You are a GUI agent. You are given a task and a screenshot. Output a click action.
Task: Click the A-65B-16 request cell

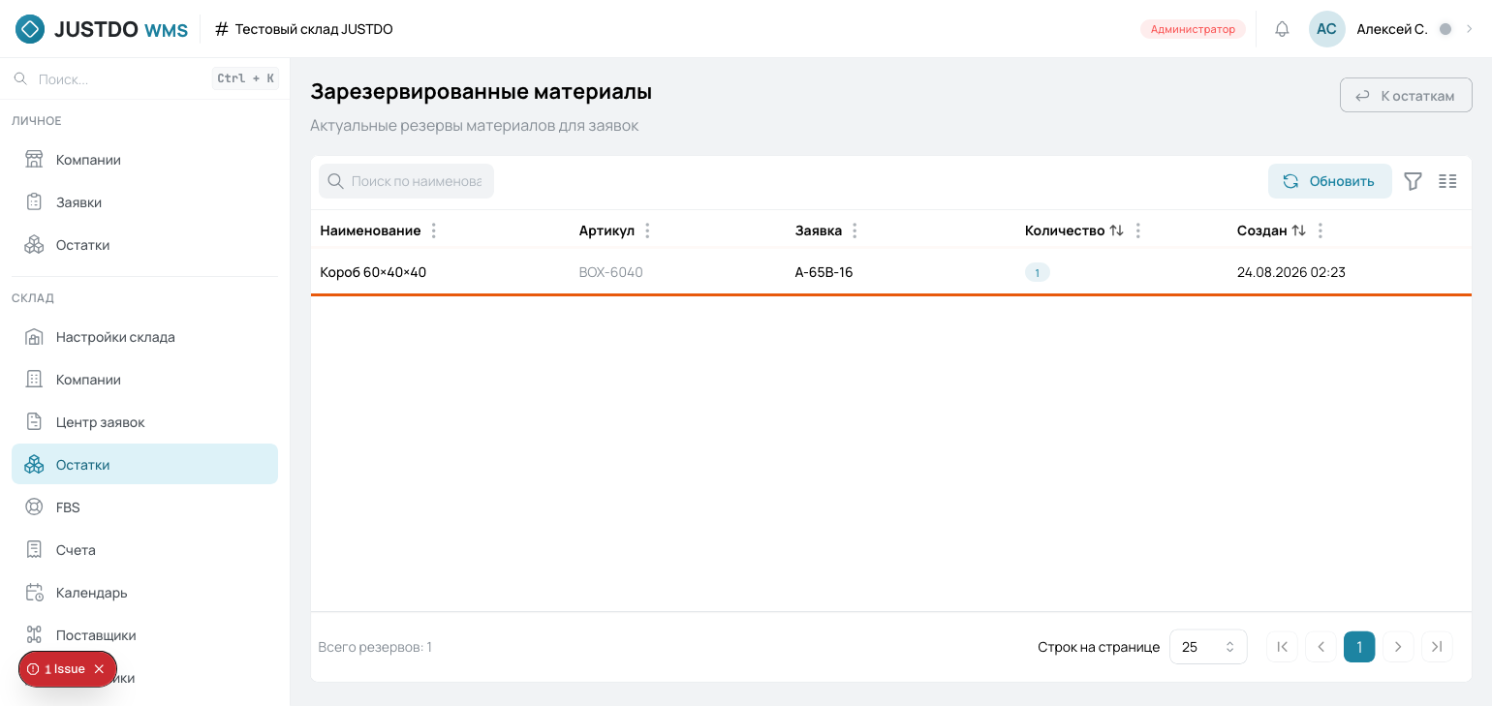pos(824,272)
